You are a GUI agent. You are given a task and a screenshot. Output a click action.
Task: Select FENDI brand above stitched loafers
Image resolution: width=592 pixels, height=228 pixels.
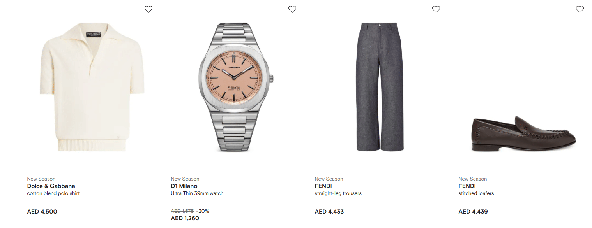point(467,186)
